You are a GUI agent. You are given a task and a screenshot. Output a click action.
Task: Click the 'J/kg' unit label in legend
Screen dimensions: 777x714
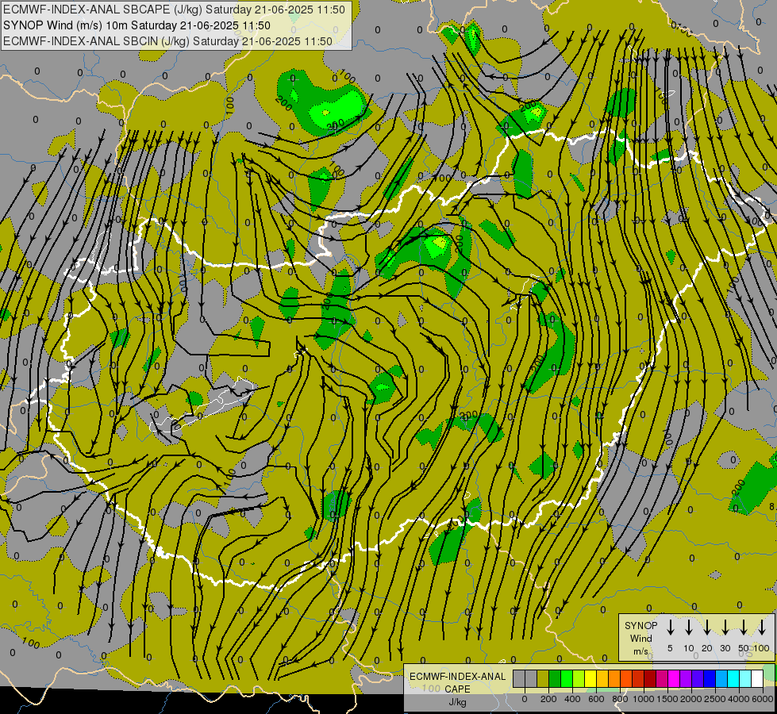pos(457,701)
